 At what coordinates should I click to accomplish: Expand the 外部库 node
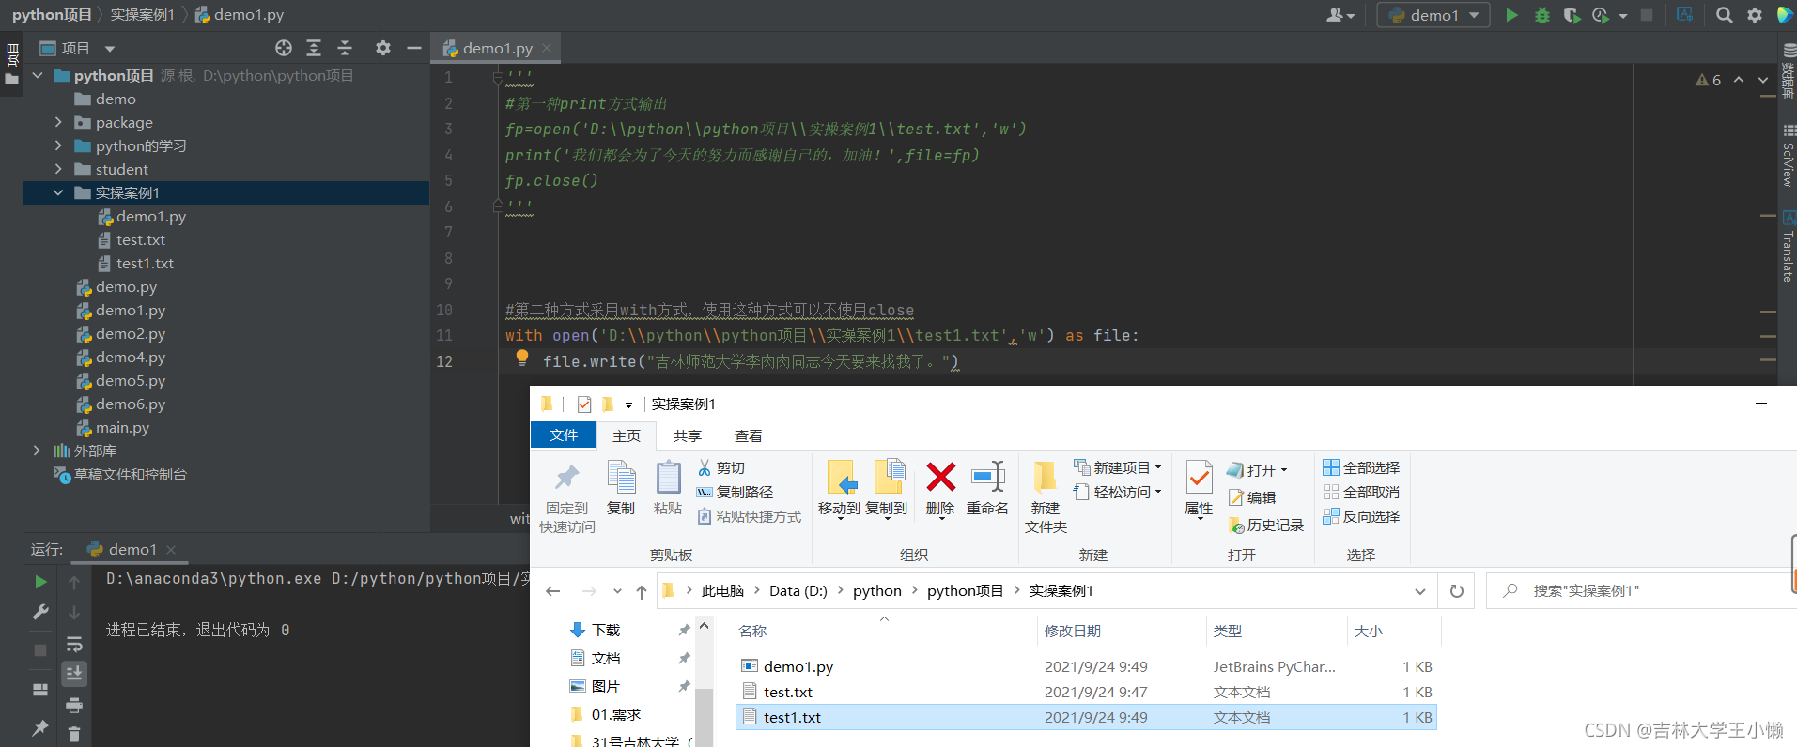(x=37, y=450)
